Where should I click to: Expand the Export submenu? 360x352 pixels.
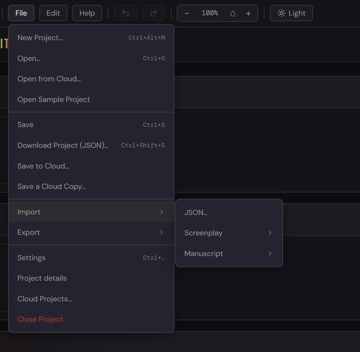(91, 232)
